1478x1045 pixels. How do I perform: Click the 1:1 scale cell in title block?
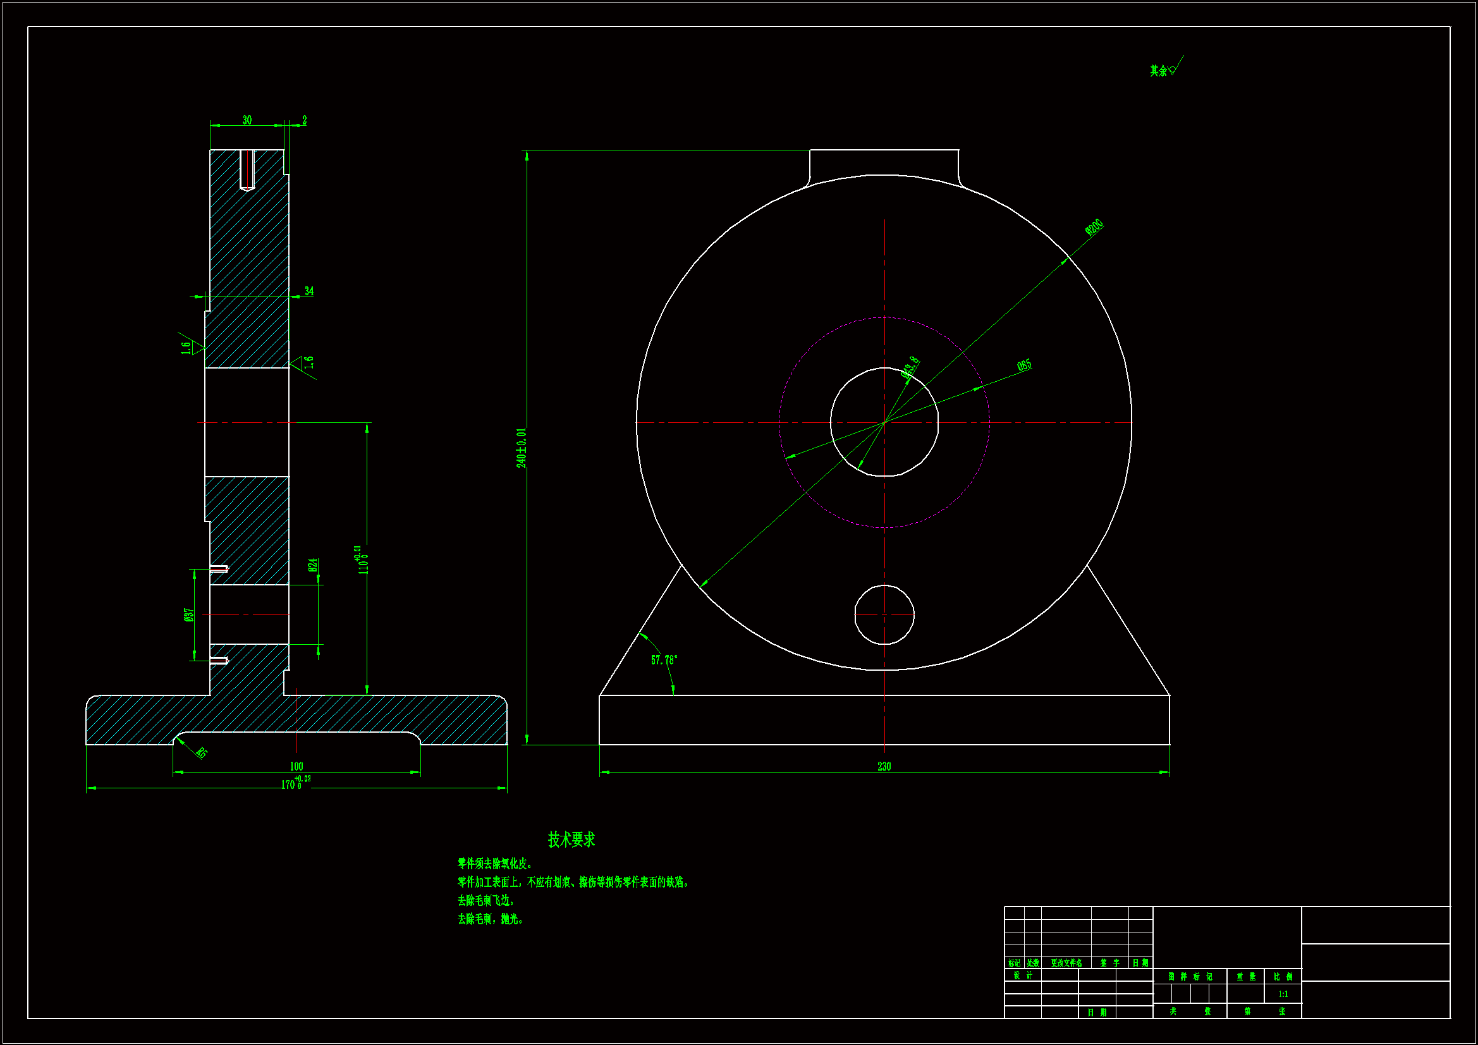[1283, 994]
